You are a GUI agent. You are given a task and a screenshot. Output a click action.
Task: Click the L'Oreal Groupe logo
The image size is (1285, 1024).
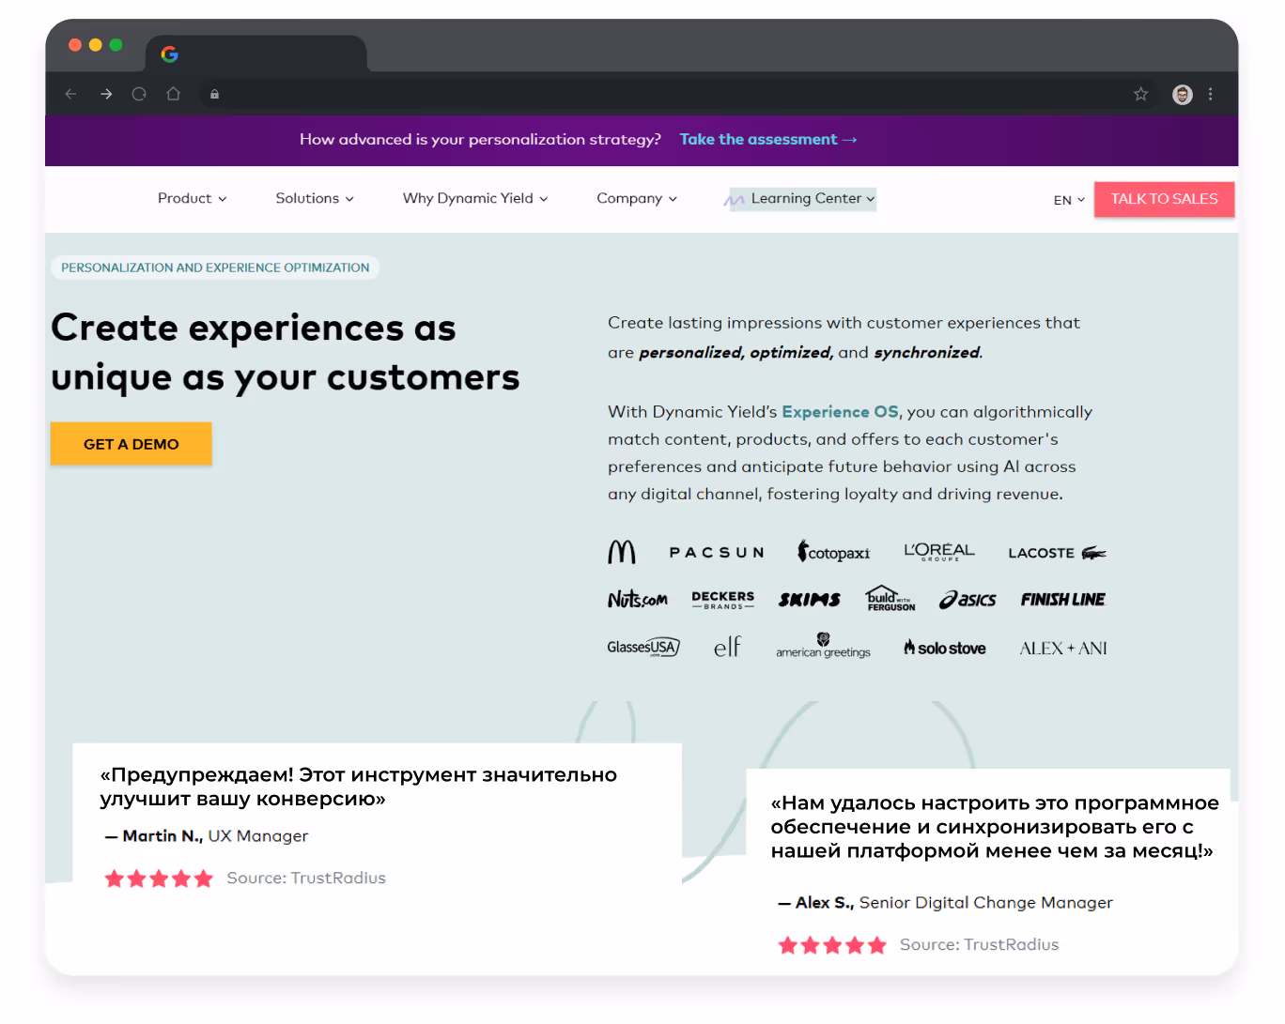(939, 552)
